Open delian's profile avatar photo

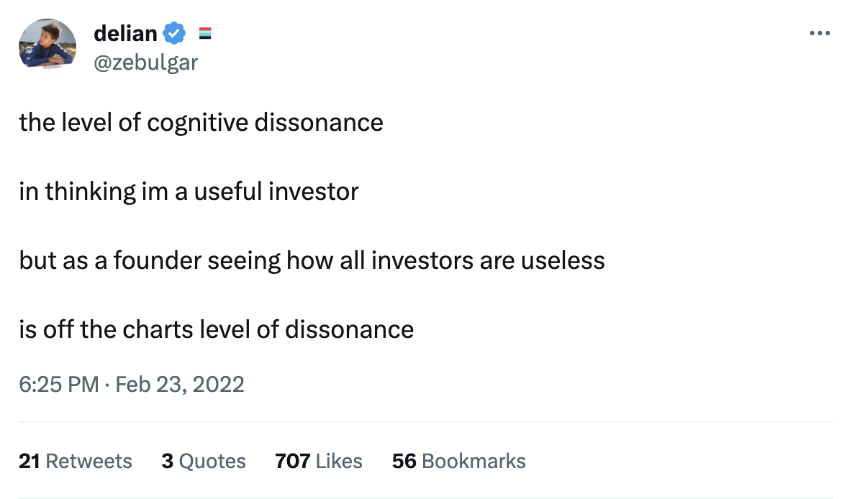point(47,44)
